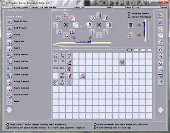Enable Drawing on clone frame keeps it a clone

click(x=8, y=128)
